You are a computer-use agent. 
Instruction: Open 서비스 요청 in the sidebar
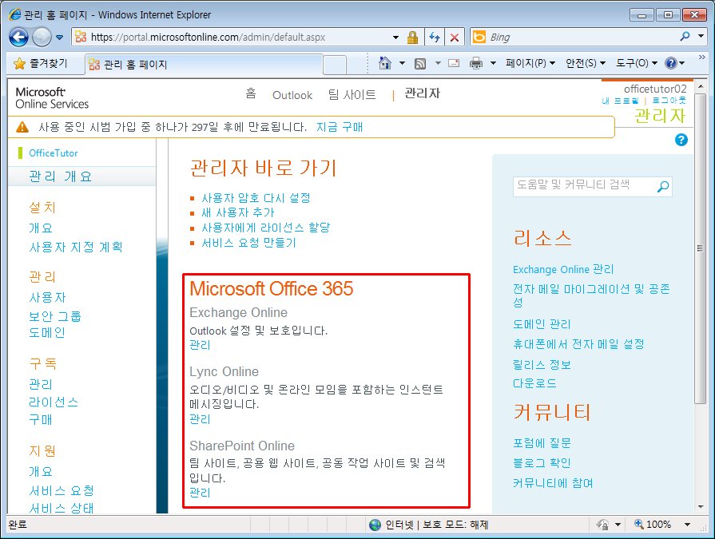pyautogui.click(x=62, y=491)
